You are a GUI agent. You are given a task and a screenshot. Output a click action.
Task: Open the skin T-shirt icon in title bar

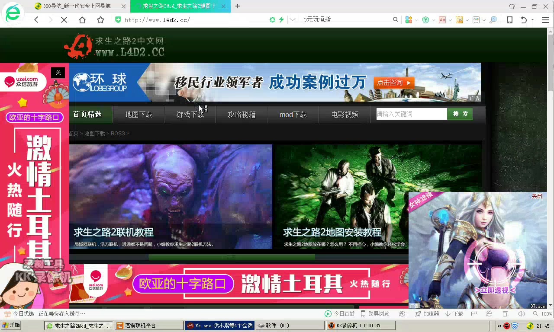(512, 6)
